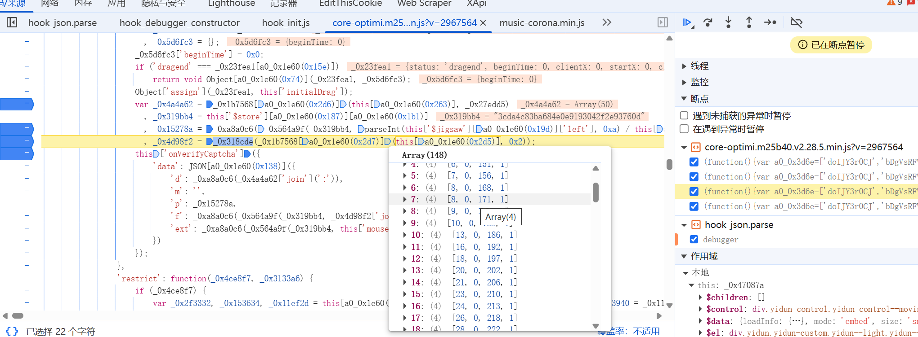This screenshot has height=337, width=918.
Task: Click the array popup scrollbar thumb
Action: 596,193
